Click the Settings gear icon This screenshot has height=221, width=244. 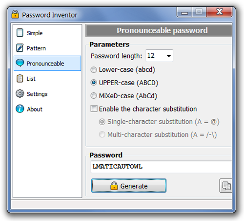click(x=20, y=93)
